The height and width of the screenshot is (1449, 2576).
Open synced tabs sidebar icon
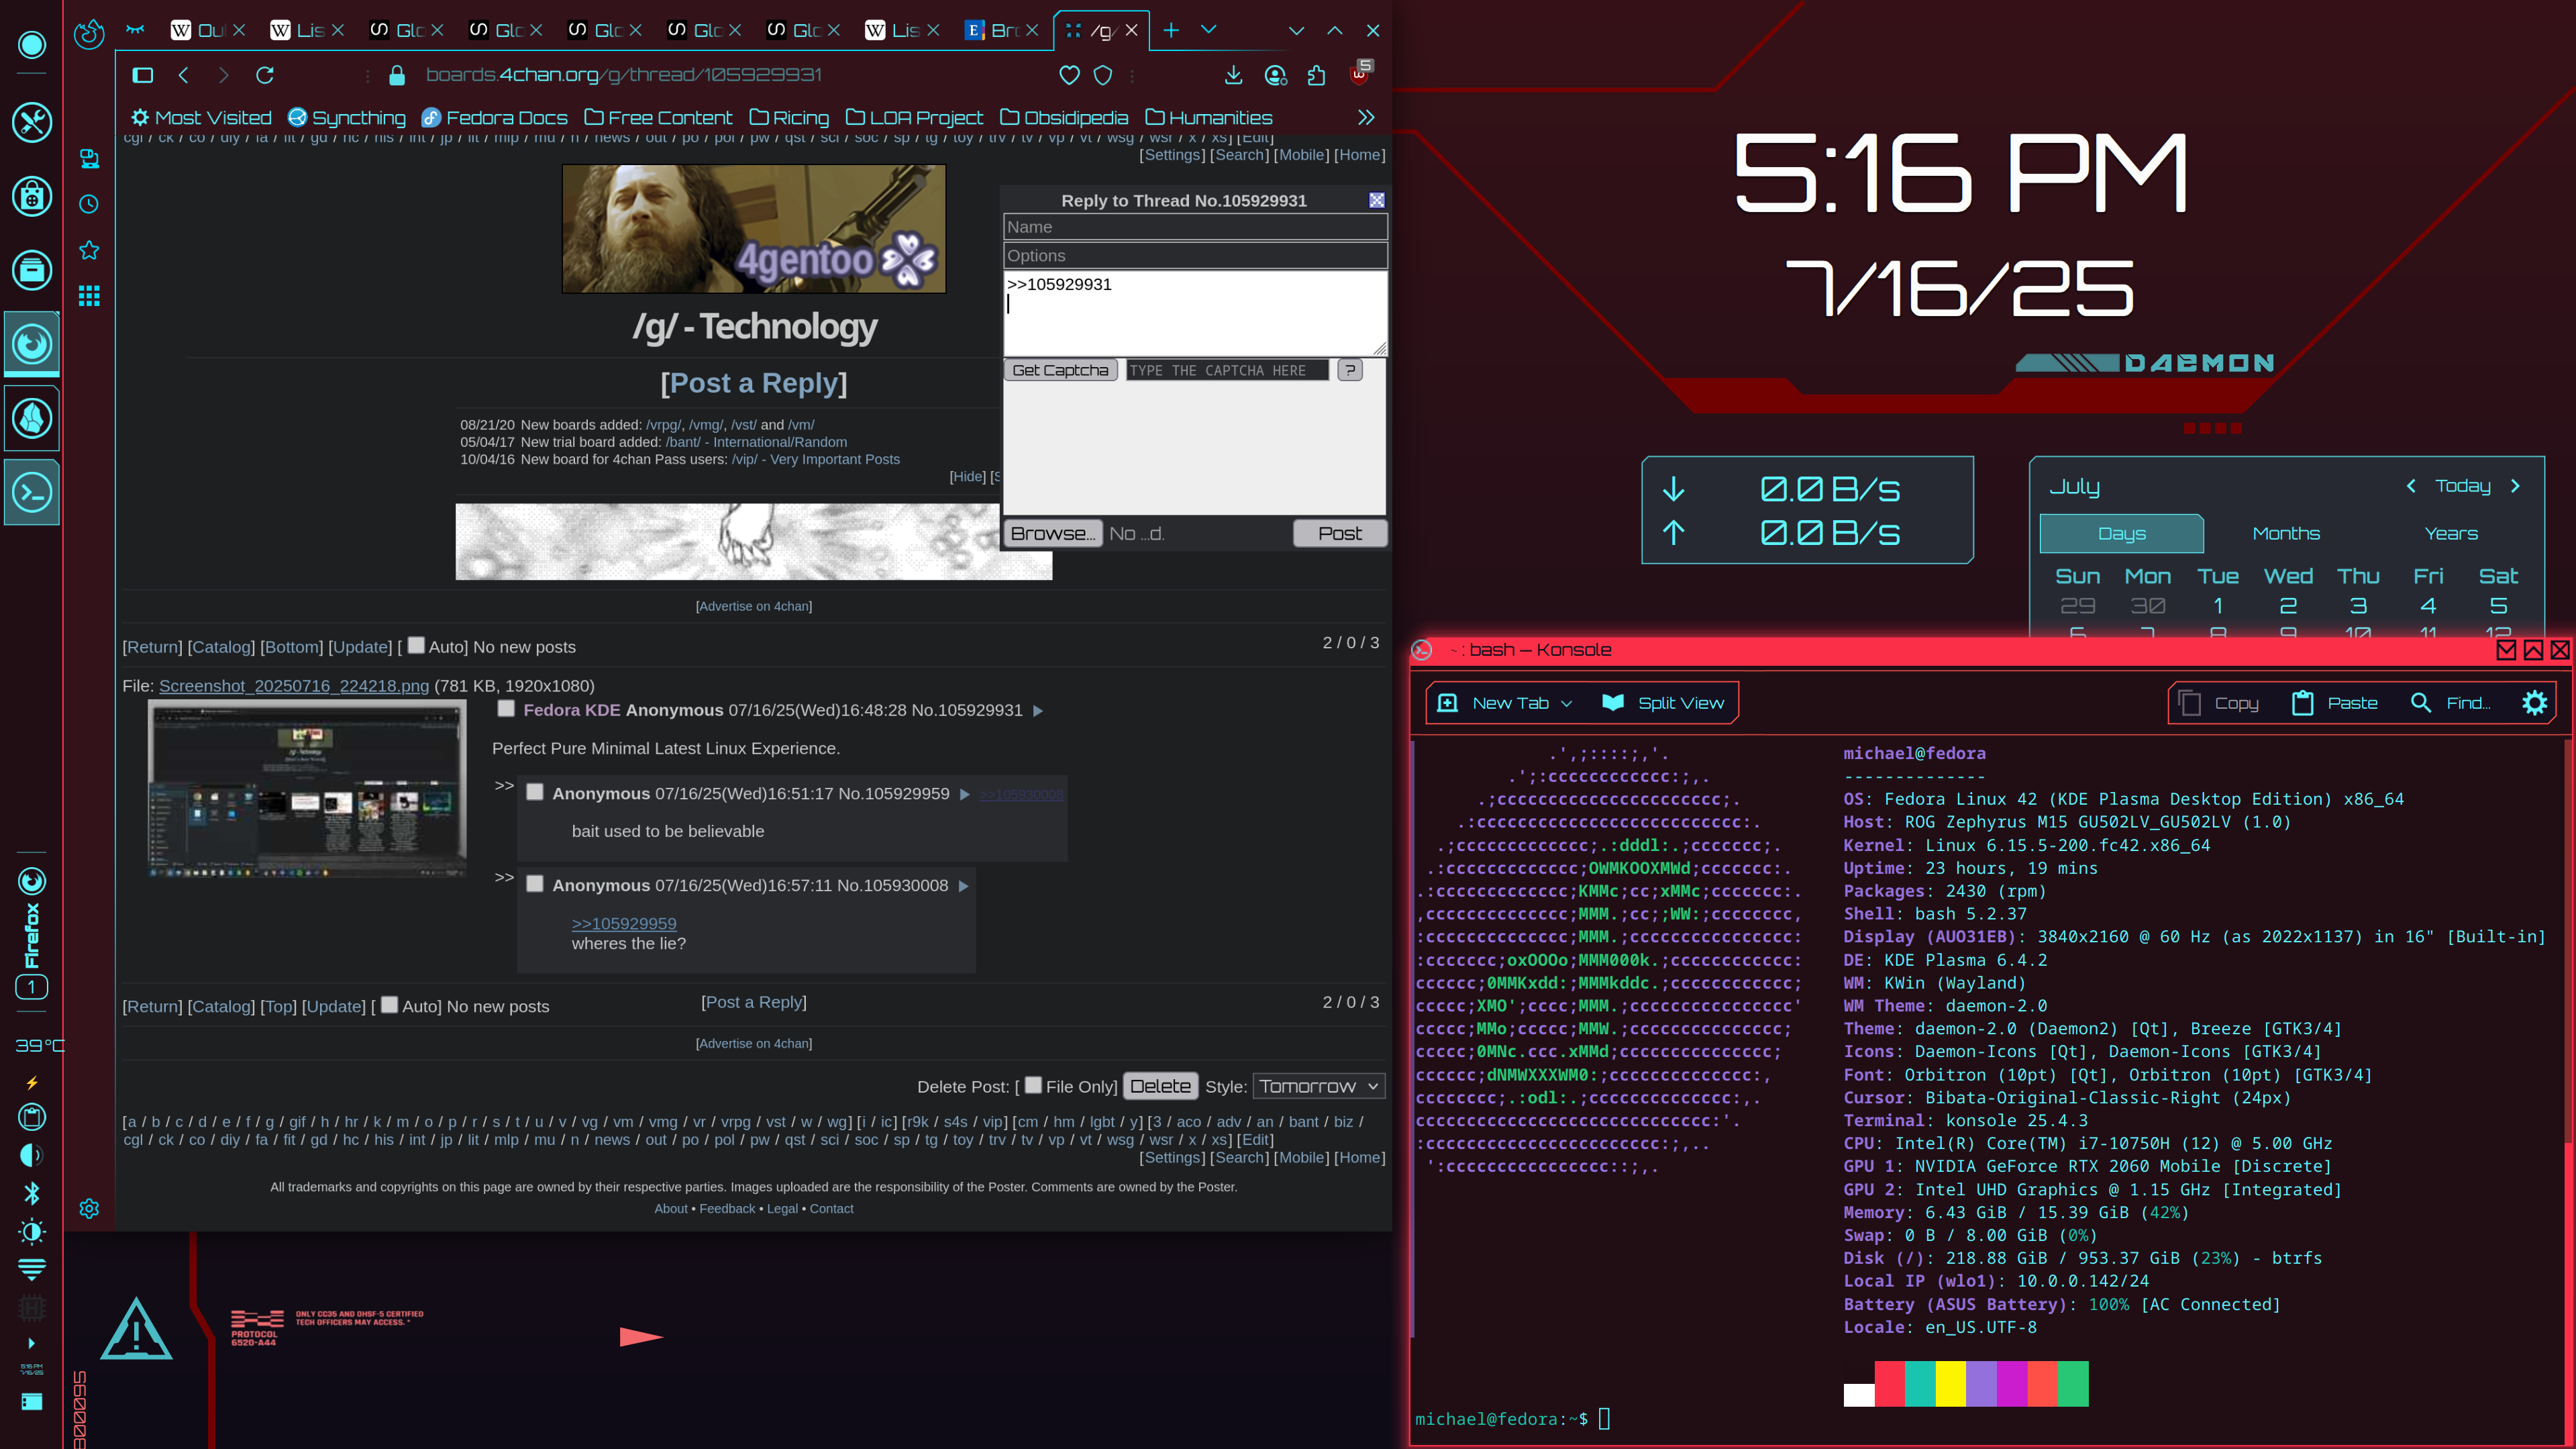tap(89, 158)
